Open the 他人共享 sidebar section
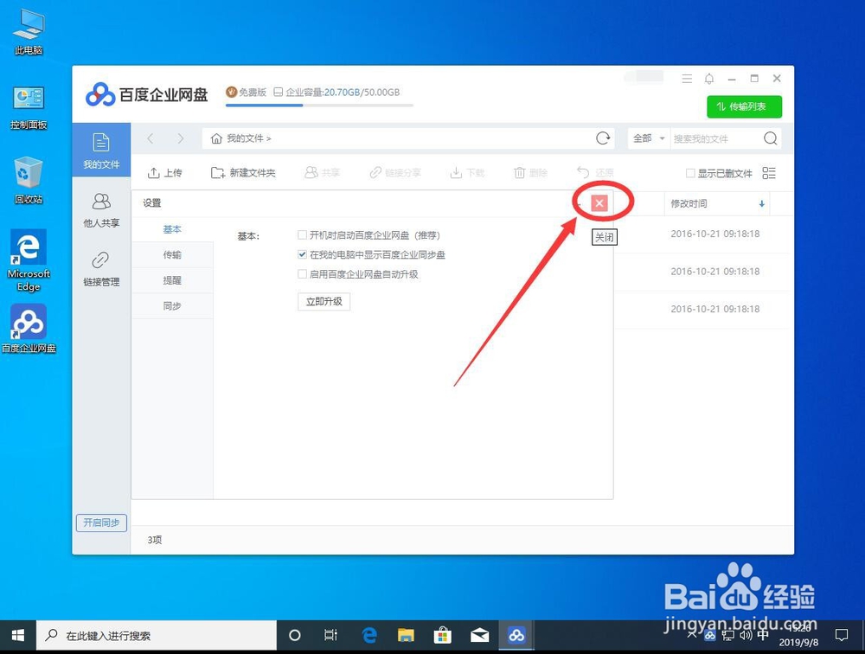The height and width of the screenshot is (654, 865). point(101,210)
